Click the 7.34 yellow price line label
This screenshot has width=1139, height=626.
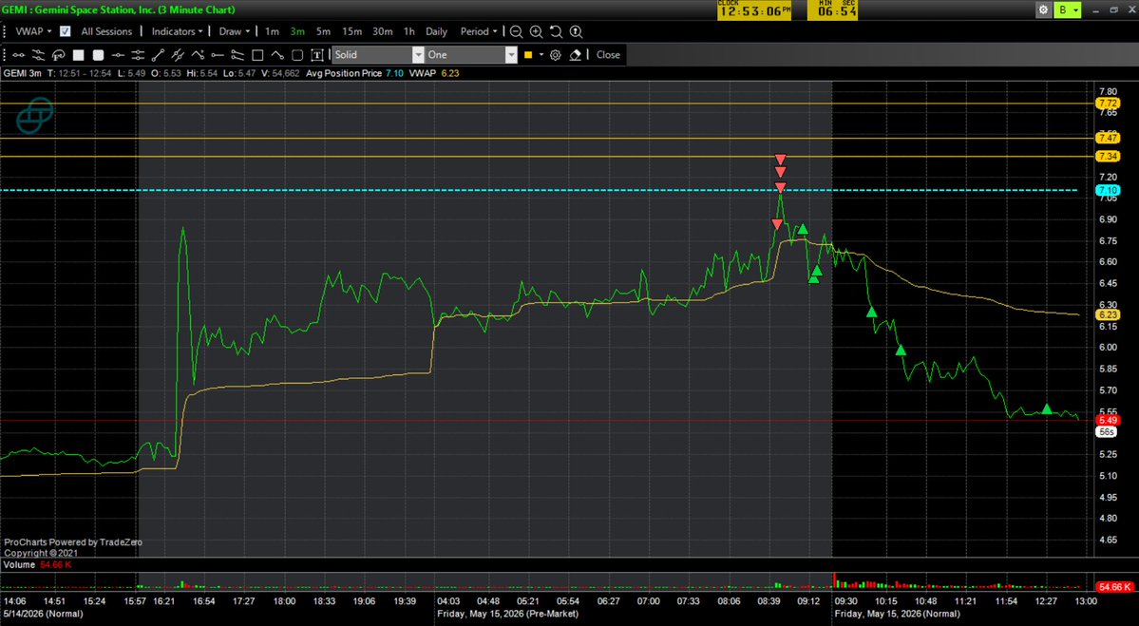(x=1108, y=156)
